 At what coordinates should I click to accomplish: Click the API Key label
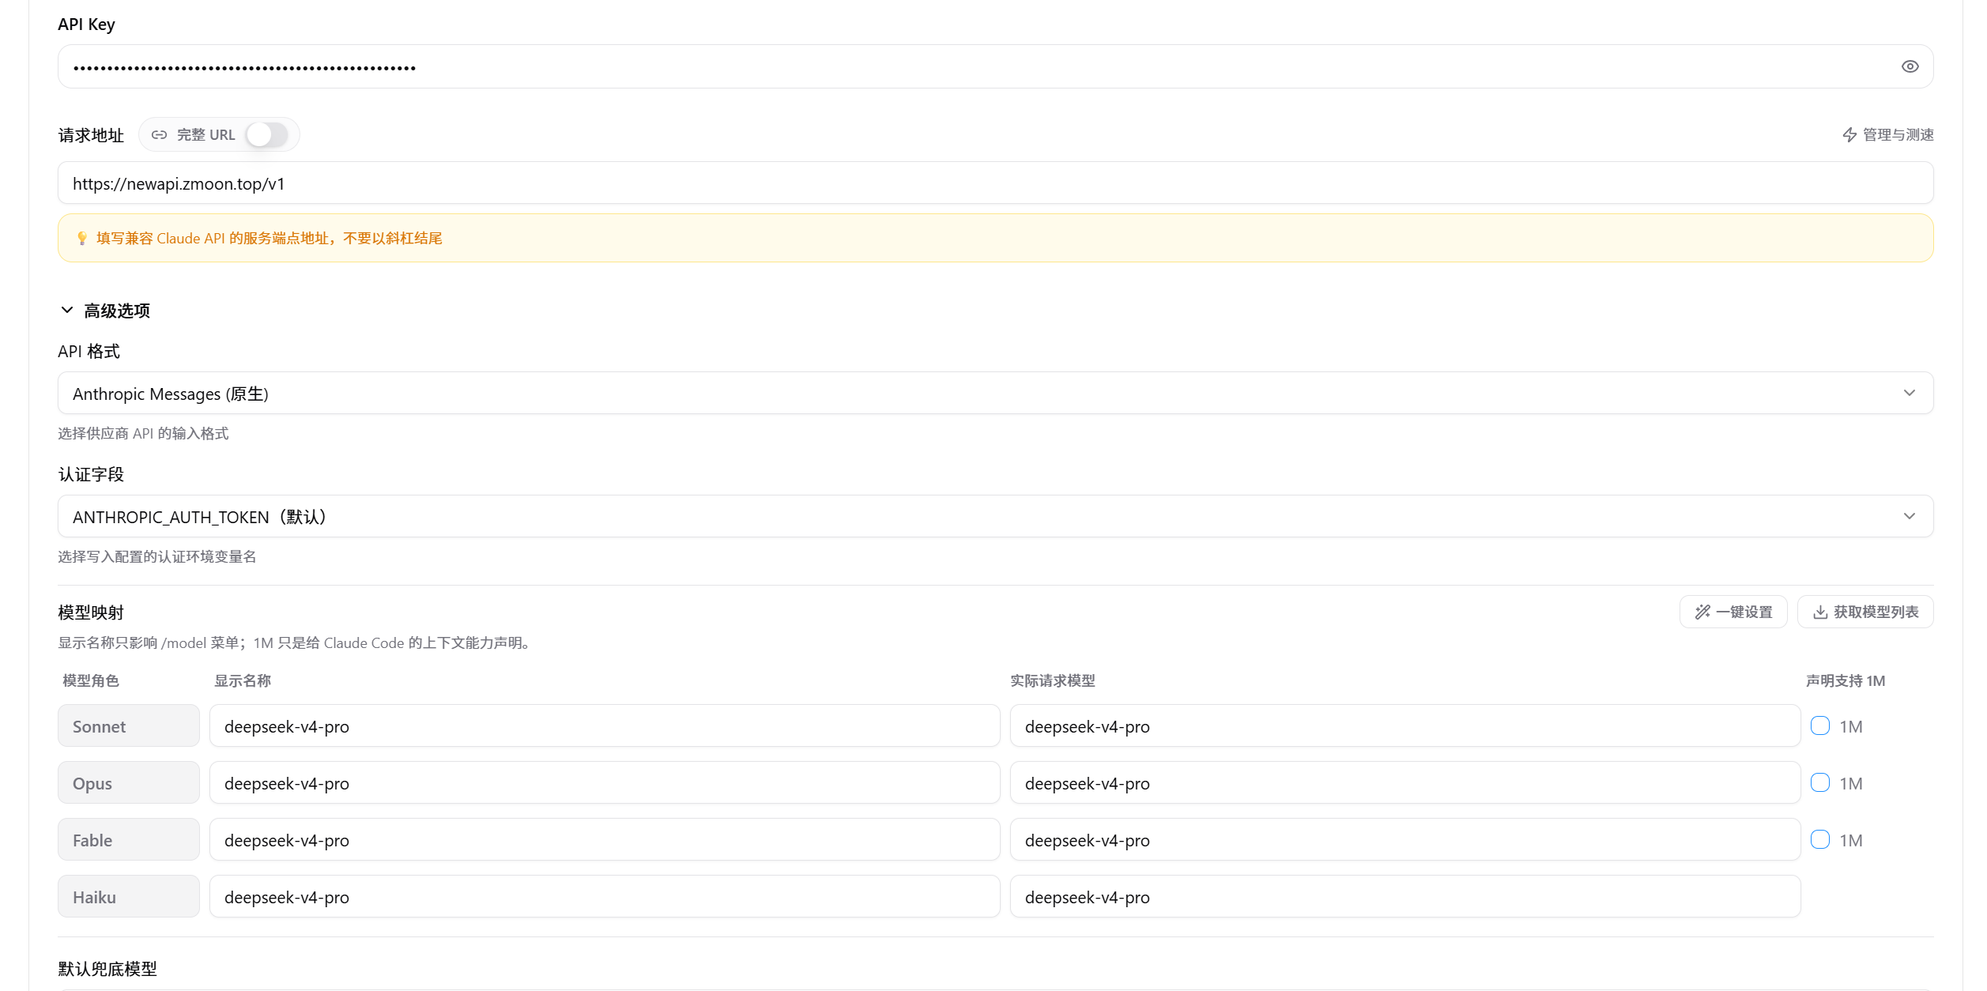(x=86, y=24)
